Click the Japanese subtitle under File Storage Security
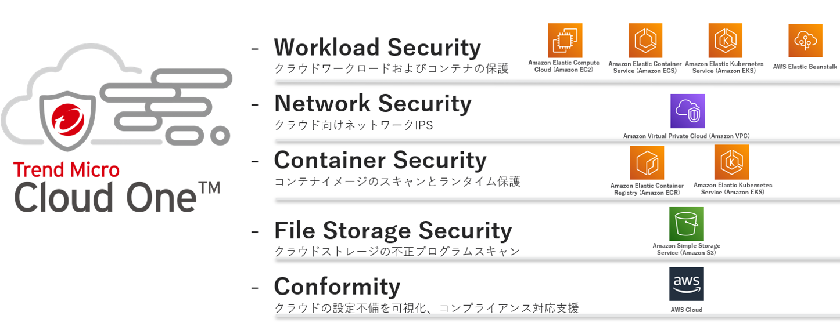Screen dimensions: 840x330 pos(397,252)
